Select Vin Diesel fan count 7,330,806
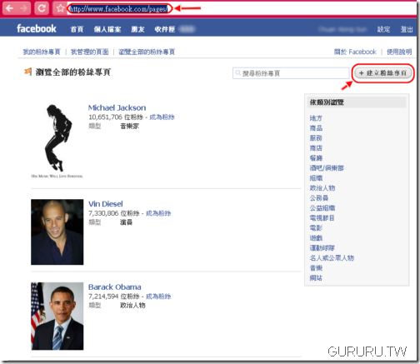420x364 pixels. point(103,213)
